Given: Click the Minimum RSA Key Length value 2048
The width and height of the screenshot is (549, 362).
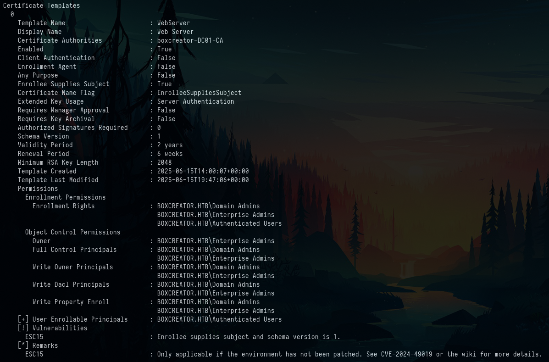Looking at the screenshot, I should coord(164,162).
